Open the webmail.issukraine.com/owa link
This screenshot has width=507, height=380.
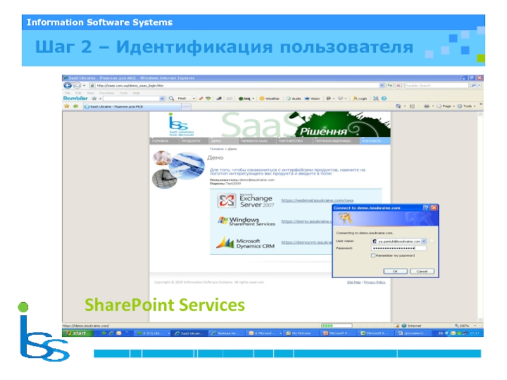coord(318,200)
